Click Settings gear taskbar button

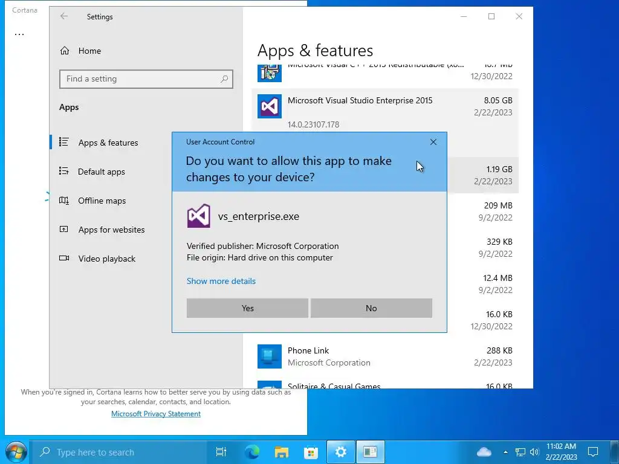pyautogui.click(x=341, y=452)
